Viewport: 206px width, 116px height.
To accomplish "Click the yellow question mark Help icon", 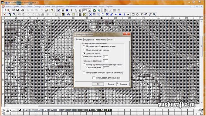I will [52, 10].
